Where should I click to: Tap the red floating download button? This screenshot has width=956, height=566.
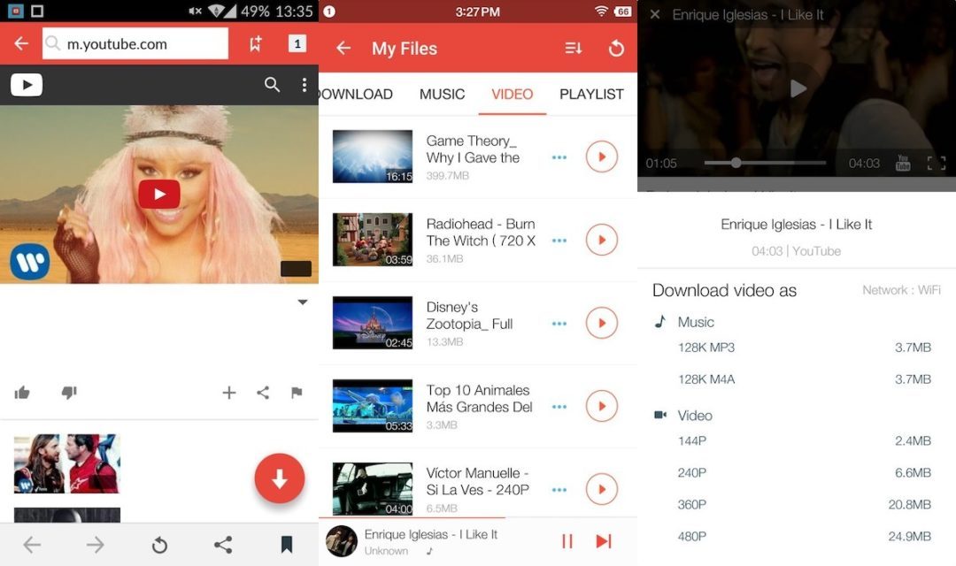coord(280,478)
